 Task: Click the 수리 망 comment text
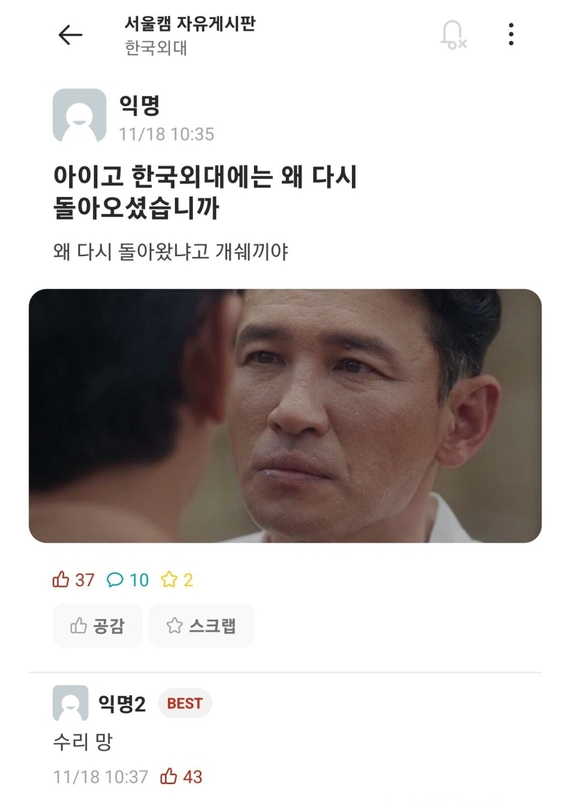coord(83,742)
